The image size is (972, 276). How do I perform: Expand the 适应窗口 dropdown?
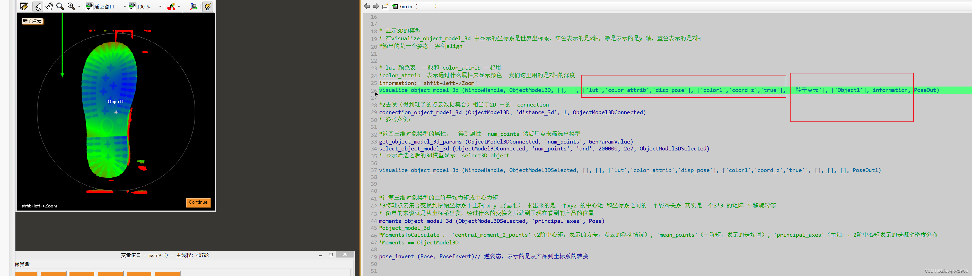click(125, 7)
